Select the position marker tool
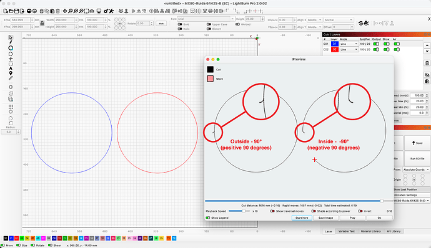The height and width of the screenshot is (248, 431). tap(11, 74)
